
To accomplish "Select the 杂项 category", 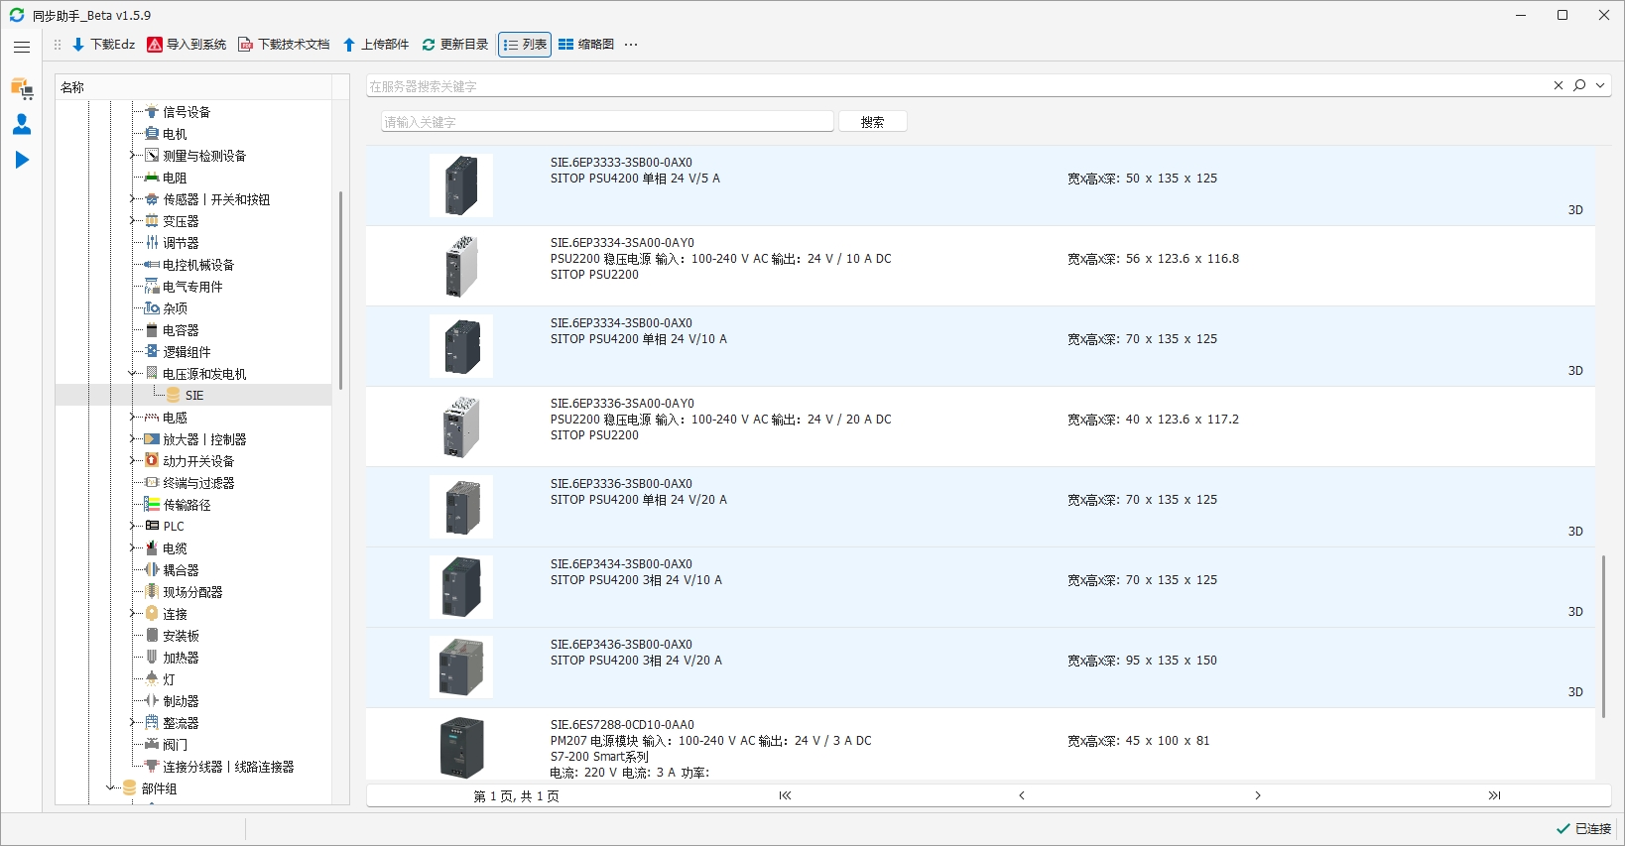I will click(175, 308).
